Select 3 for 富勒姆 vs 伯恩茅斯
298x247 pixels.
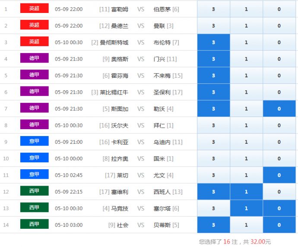click(x=213, y=9)
